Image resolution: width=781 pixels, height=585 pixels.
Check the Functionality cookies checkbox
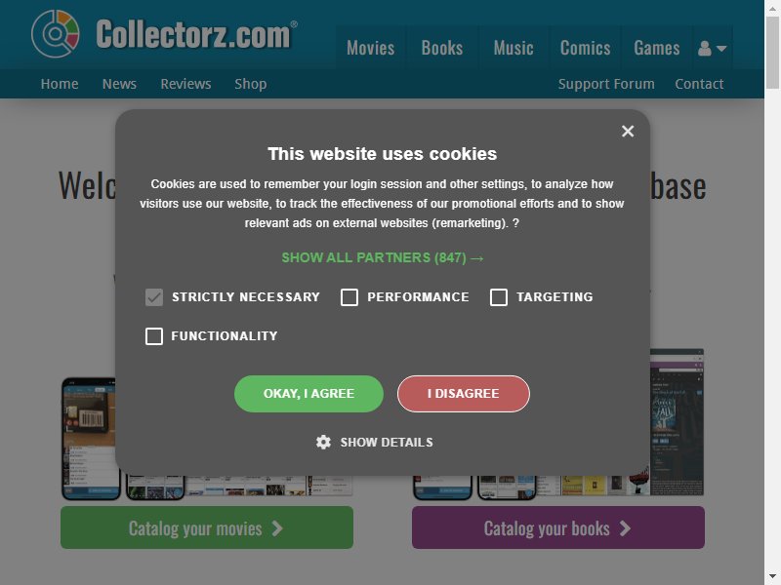click(154, 336)
